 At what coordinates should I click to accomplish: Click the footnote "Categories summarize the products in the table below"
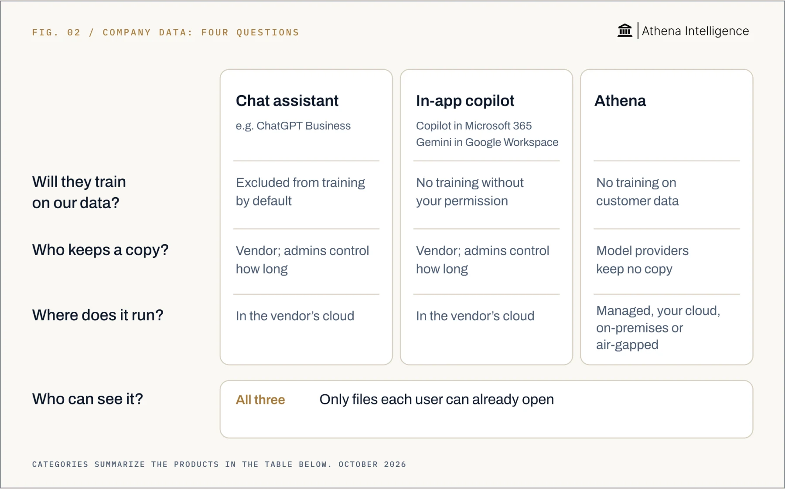pyautogui.click(x=181, y=464)
